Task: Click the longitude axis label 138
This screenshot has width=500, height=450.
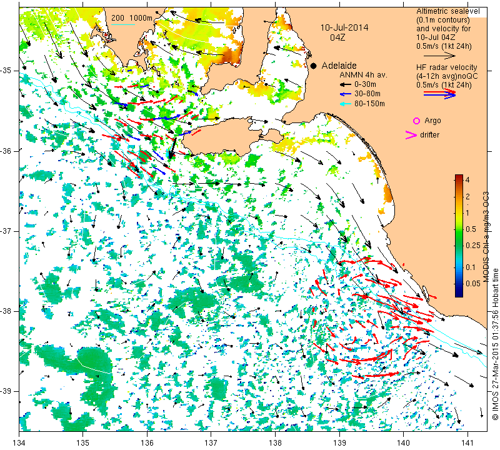Action: click(275, 443)
